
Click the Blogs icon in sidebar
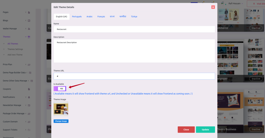pos(29,21)
